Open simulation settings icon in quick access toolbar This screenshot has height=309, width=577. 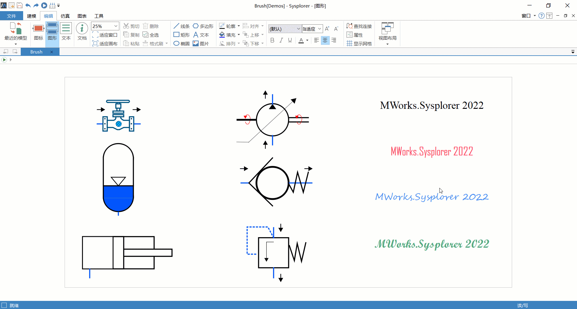[x=52, y=5]
